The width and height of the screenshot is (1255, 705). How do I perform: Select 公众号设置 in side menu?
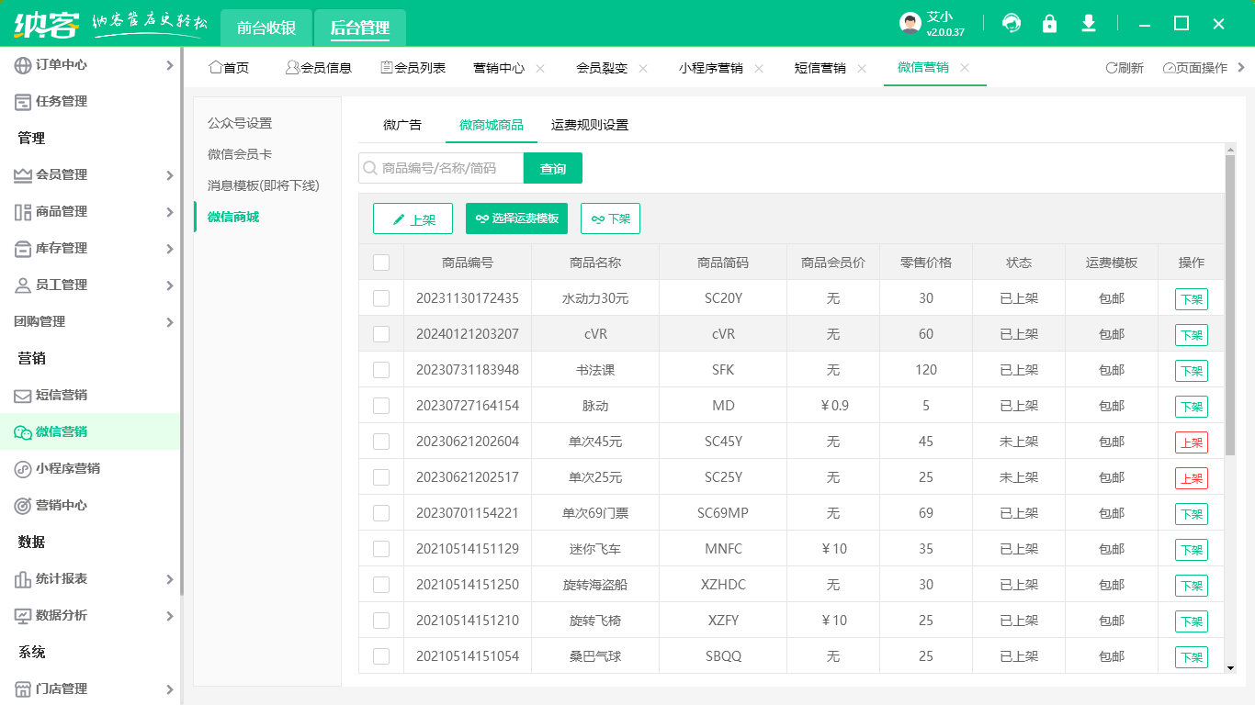pos(240,123)
